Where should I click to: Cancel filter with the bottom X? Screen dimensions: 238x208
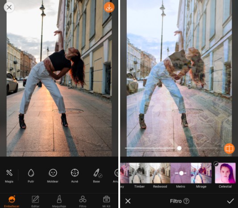coord(128,201)
